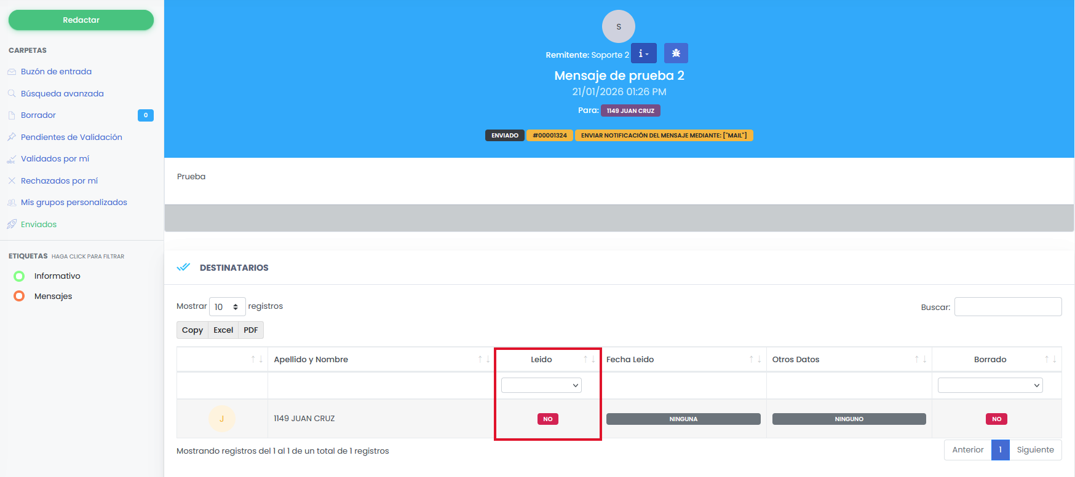This screenshot has width=1075, height=477.
Task: Click the ENVIADO status badge
Action: (x=505, y=135)
